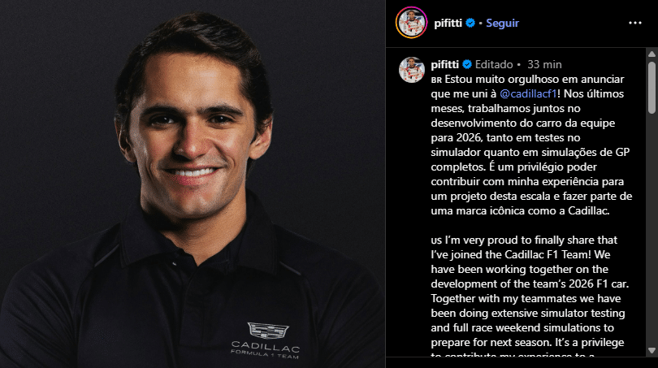Click the verified badge in post header

[470, 23]
